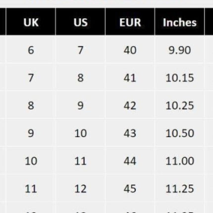The height and width of the screenshot is (213, 213).
Task: Click the 11.25 inches cell
Action: (180, 189)
